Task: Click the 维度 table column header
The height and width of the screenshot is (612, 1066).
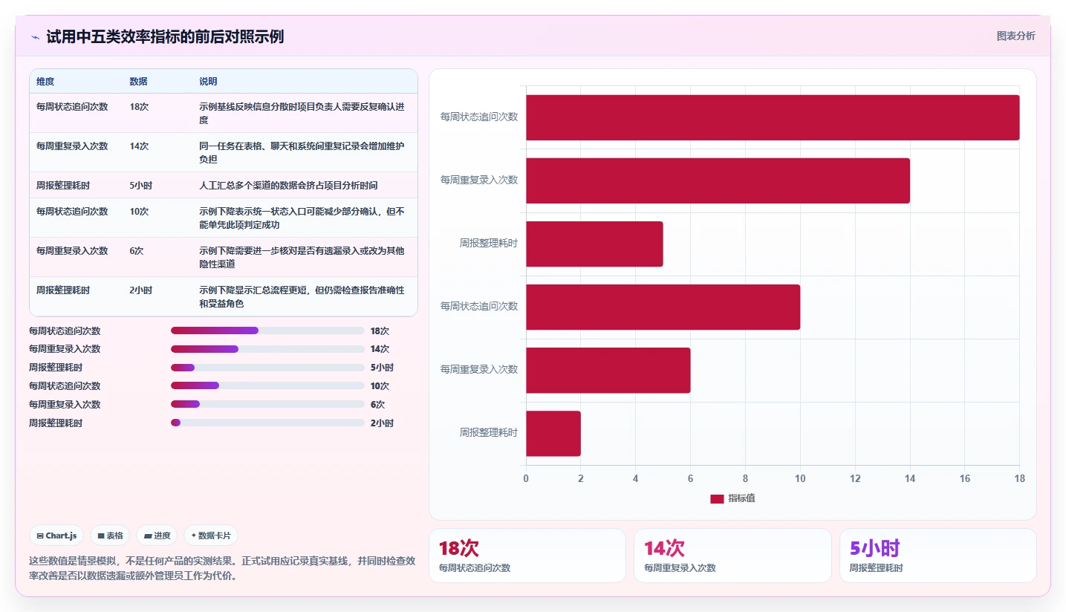Action: point(45,82)
